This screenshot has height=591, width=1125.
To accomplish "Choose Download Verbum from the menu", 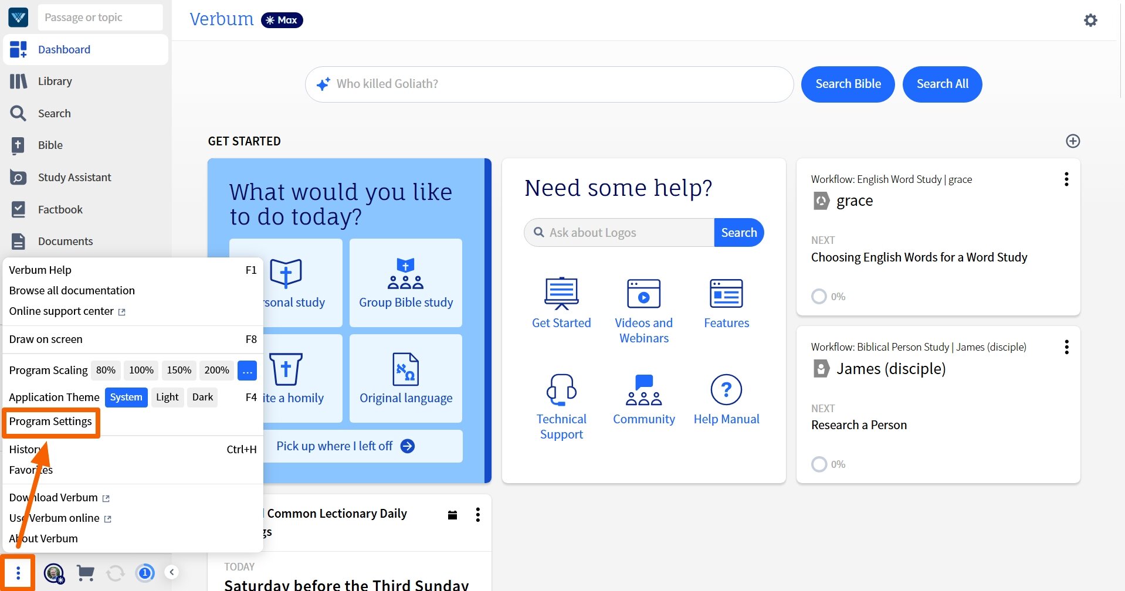I will [x=133, y=497].
